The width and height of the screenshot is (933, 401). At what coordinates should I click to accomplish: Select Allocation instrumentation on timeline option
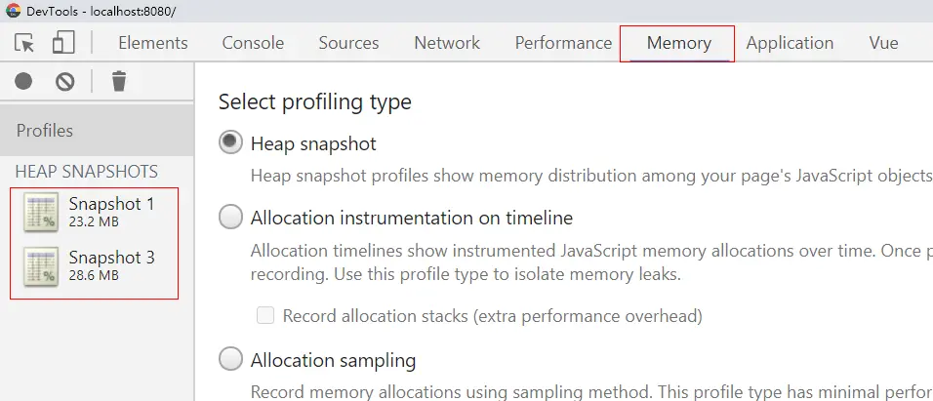point(230,218)
